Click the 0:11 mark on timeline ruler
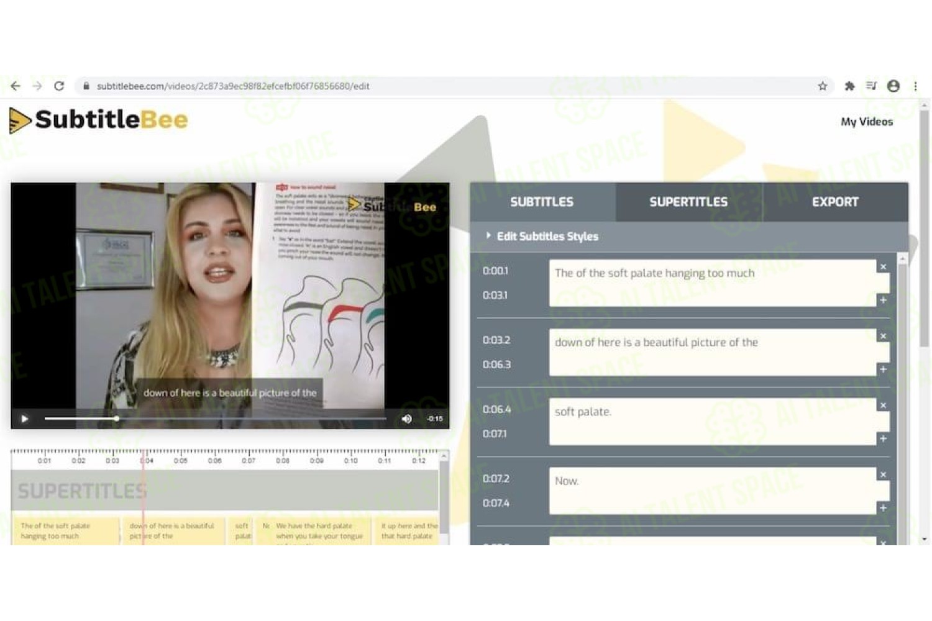 [385, 461]
